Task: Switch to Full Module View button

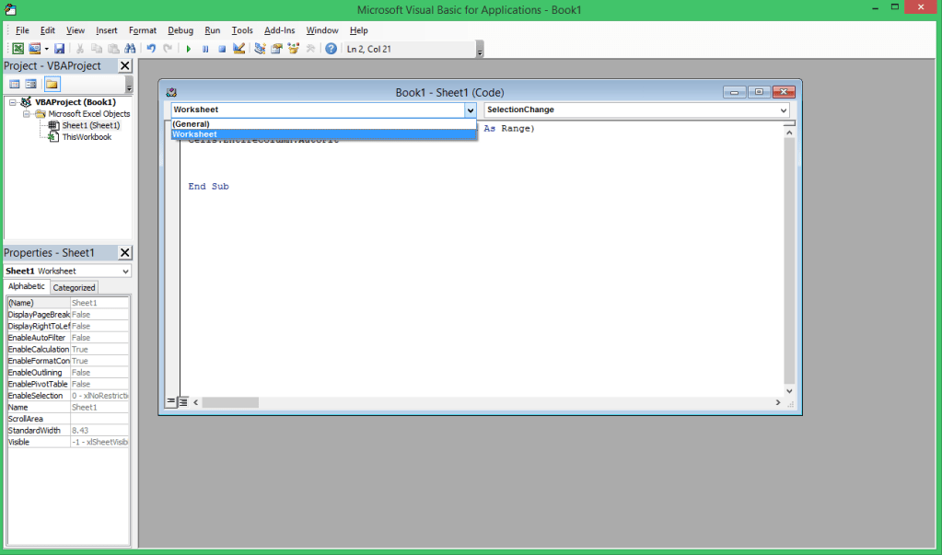Action: tap(183, 402)
